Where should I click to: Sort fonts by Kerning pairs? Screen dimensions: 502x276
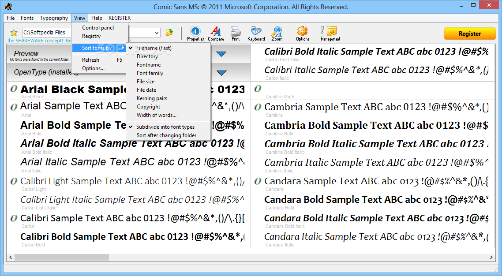point(169,98)
